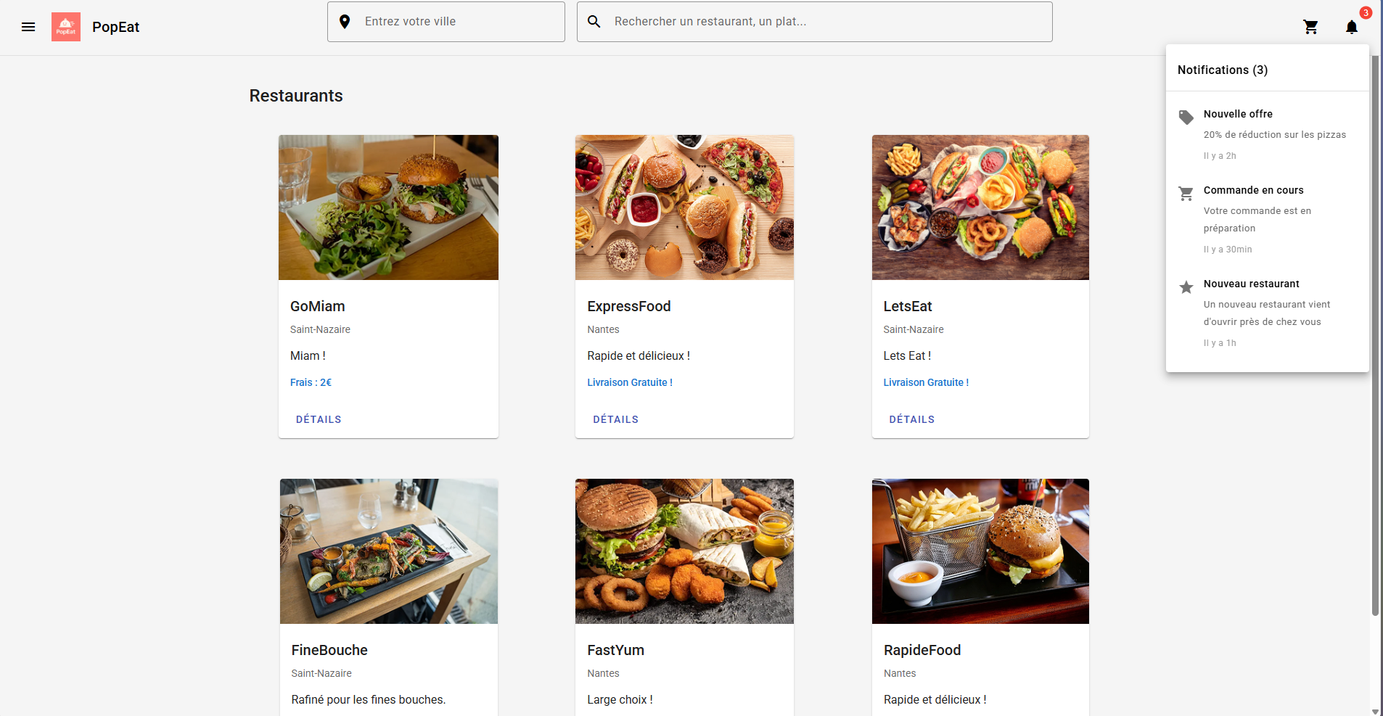View details for LetsEat
Screen dimensions: 1383x716
pyautogui.click(x=911, y=419)
